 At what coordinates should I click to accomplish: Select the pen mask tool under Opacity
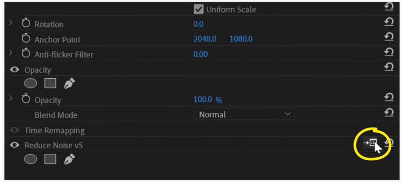pos(69,84)
